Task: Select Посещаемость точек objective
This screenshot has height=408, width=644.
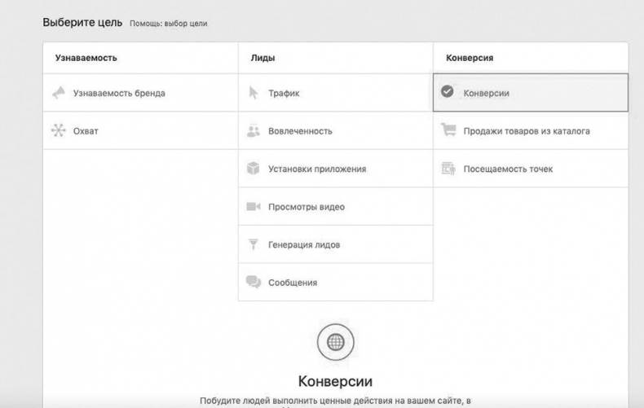Action: click(507, 169)
